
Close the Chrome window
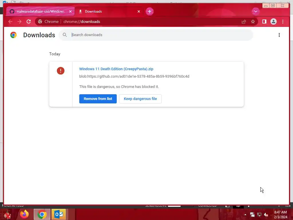pos(282,6)
